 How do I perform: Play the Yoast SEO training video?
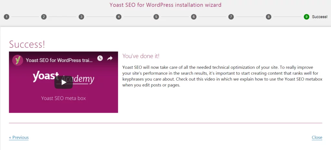64,82
